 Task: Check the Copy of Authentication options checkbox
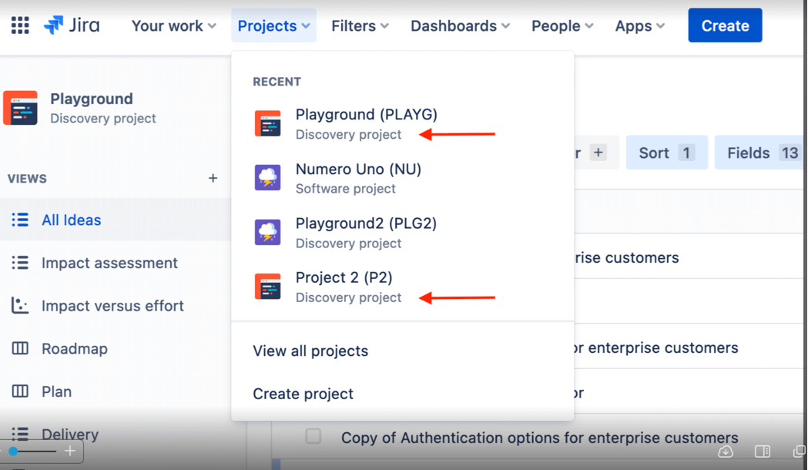[x=313, y=437]
